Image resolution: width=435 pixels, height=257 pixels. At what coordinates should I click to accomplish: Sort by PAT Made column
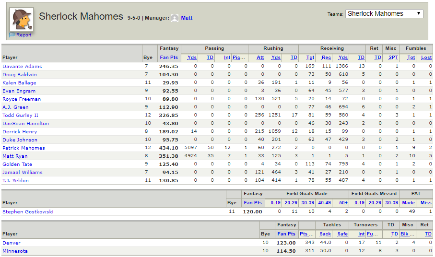tap(408, 203)
